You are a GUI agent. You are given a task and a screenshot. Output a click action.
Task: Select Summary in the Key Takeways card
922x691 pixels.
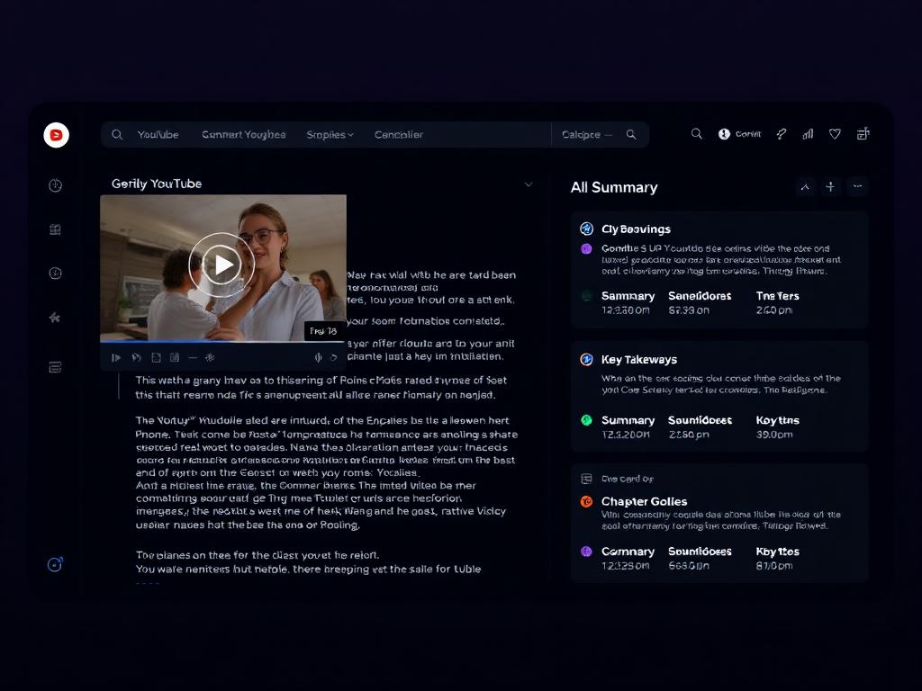pos(628,421)
